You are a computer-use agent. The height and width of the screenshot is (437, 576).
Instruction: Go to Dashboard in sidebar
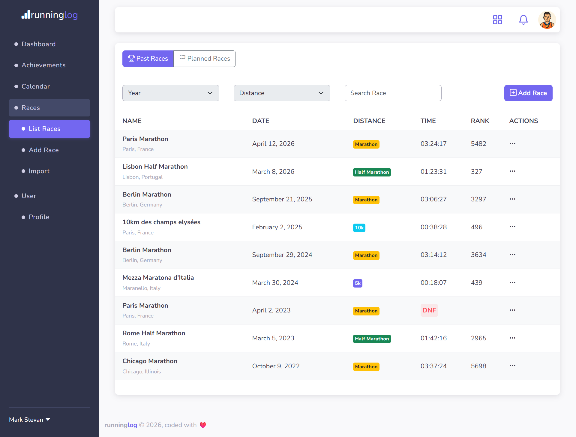(x=49, y=44)
